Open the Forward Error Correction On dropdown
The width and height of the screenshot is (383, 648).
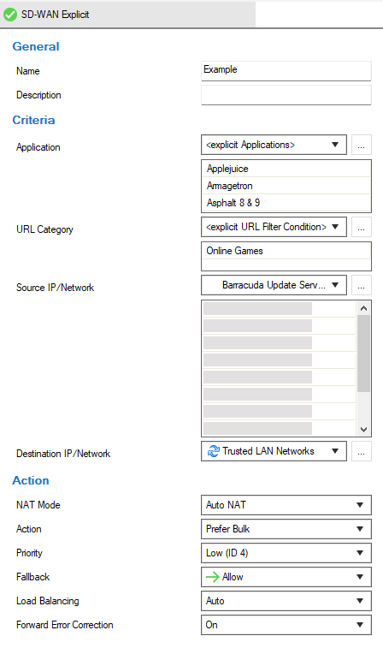point(286,625)
